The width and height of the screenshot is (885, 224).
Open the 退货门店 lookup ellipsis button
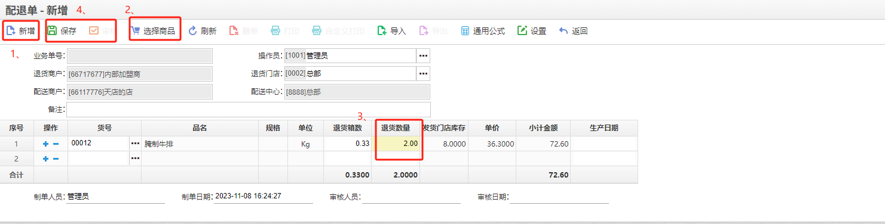click(423, 74)
